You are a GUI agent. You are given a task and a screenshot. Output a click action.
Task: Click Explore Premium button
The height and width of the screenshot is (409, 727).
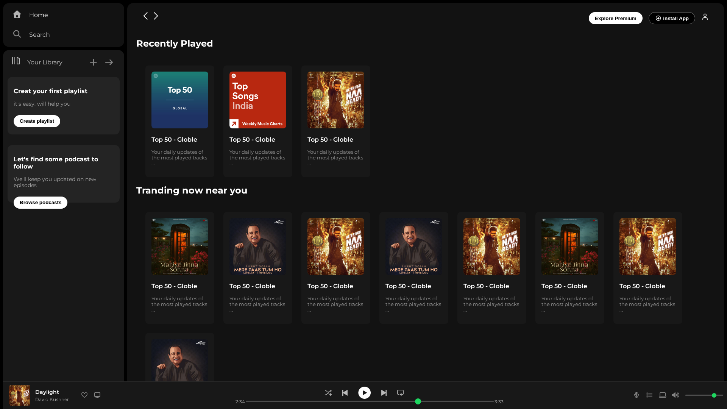[615, 18]
